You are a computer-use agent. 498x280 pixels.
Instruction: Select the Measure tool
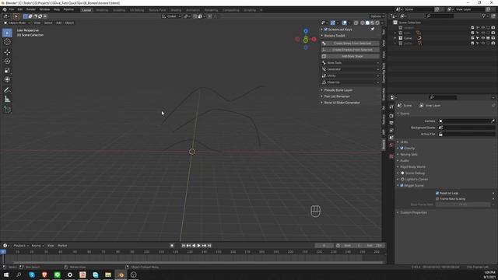tap(7, 100)
